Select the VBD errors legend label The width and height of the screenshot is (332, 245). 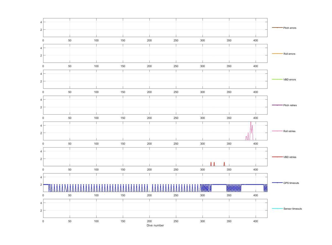(x=289, y=79)
